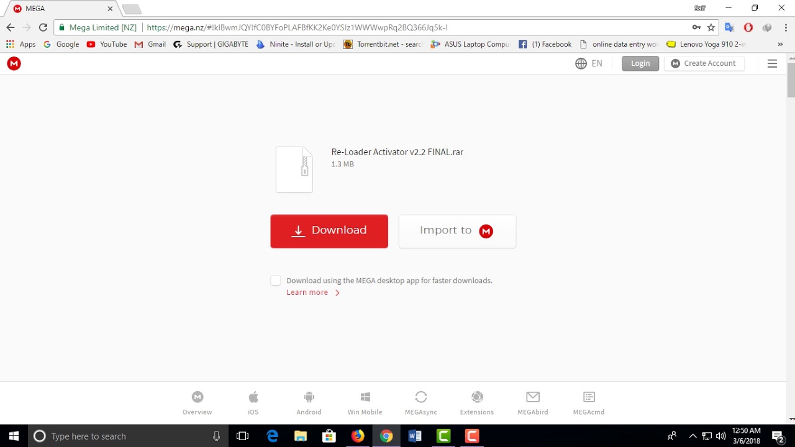Open the globe language selector EN
The image size is (795, 447).
point(589,63)
